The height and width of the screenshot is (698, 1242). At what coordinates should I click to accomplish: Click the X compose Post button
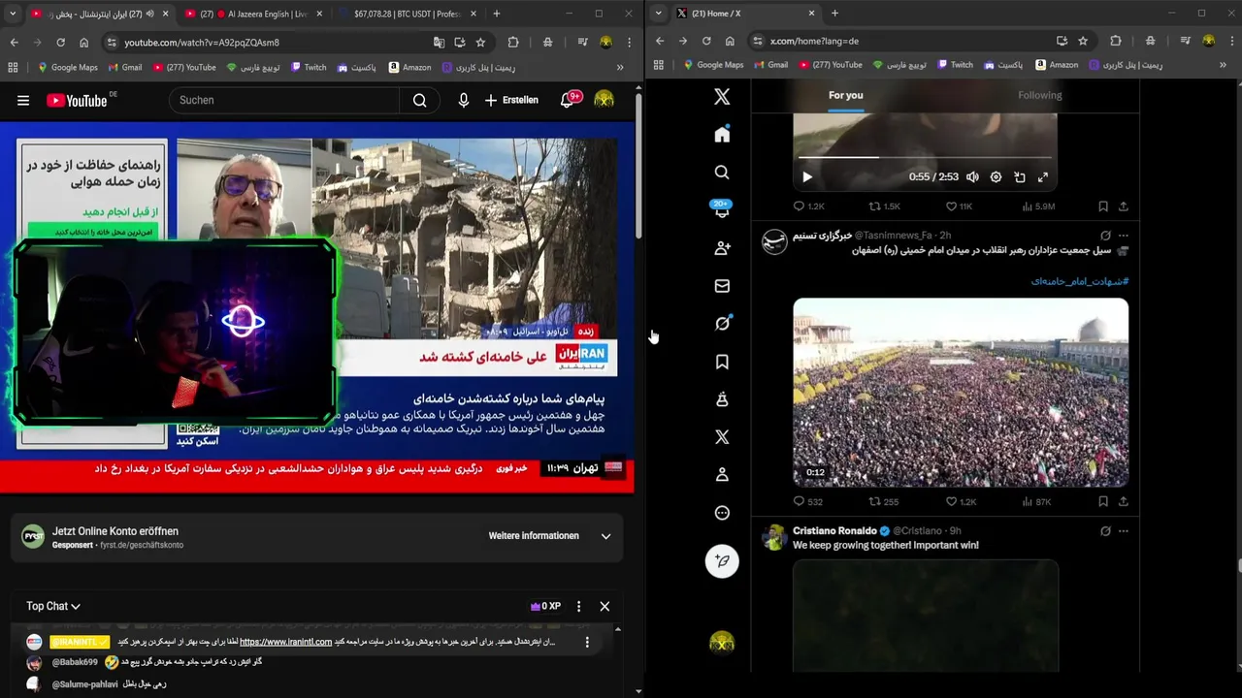[722, 560]
